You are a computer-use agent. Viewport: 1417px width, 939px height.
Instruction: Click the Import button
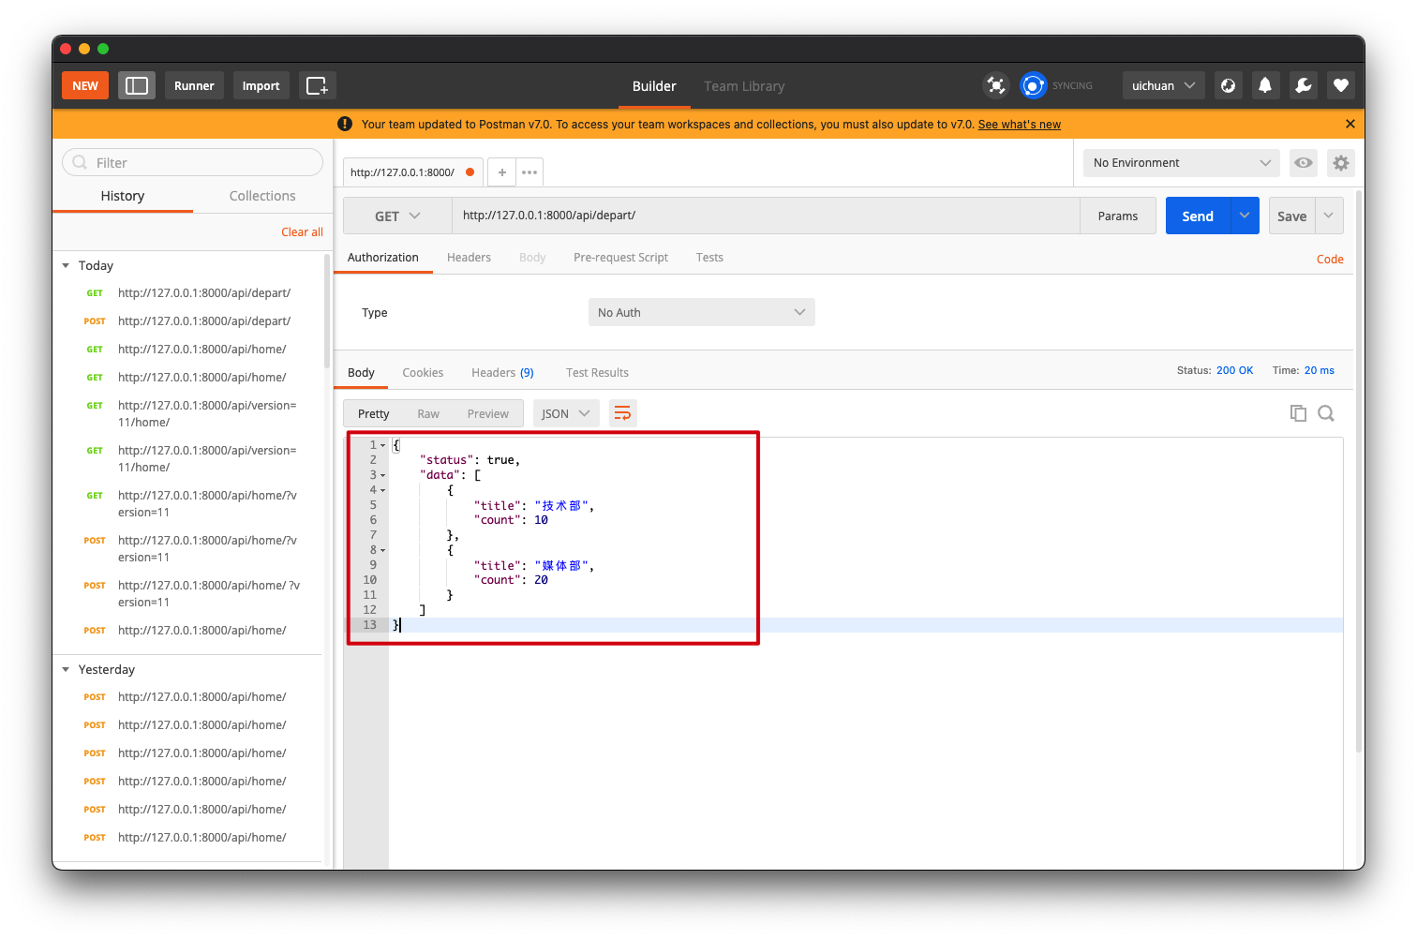261,85
